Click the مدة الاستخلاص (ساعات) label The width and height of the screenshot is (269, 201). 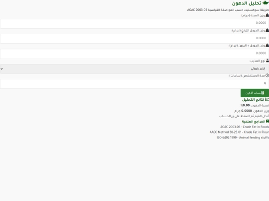click(x=247, y=75)
